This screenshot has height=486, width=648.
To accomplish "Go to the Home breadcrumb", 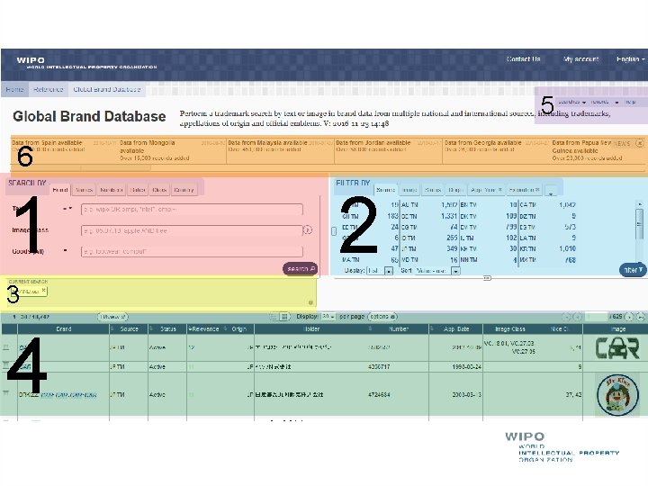I will click(15, 89).
